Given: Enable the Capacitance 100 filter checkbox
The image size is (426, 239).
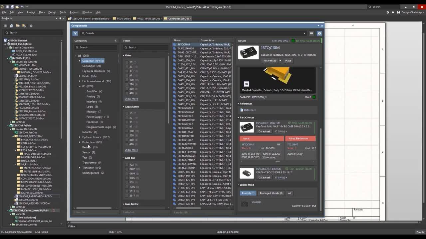Looking at the screenshot, I should 127,131.
